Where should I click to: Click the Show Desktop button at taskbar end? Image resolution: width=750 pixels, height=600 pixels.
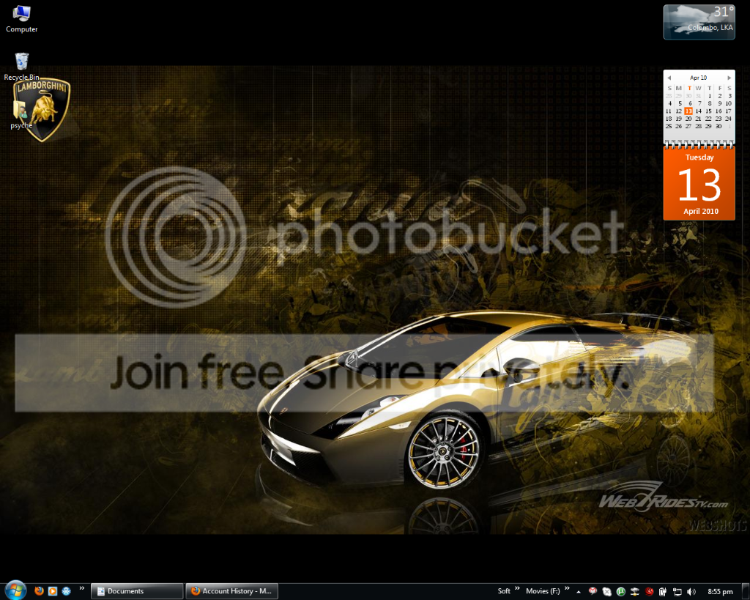tap(745, 591)
